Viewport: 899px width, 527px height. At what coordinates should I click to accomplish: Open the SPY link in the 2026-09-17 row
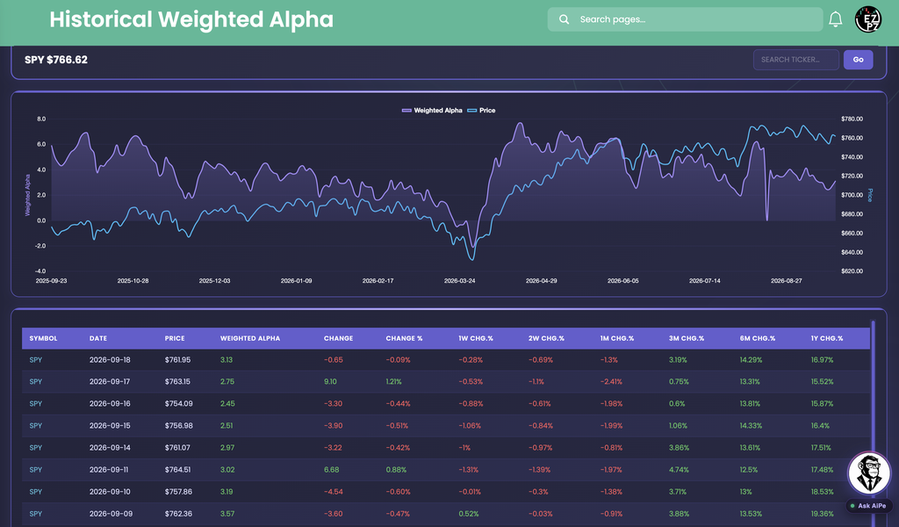coord(35,382)
